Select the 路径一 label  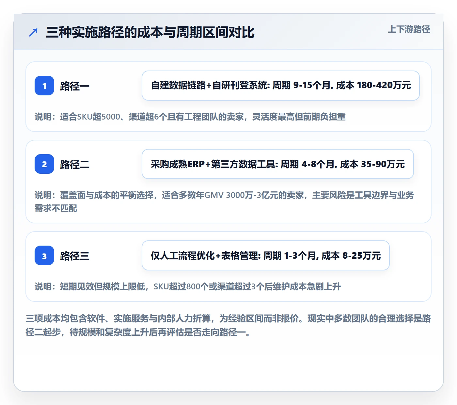(x=75, y=86)
